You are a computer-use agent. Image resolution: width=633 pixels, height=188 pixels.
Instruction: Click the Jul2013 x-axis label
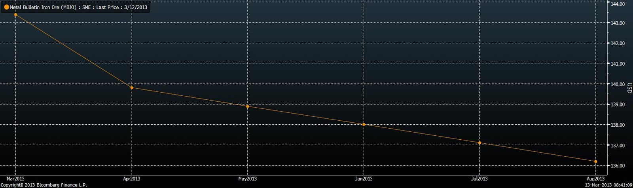coord(479,179)
